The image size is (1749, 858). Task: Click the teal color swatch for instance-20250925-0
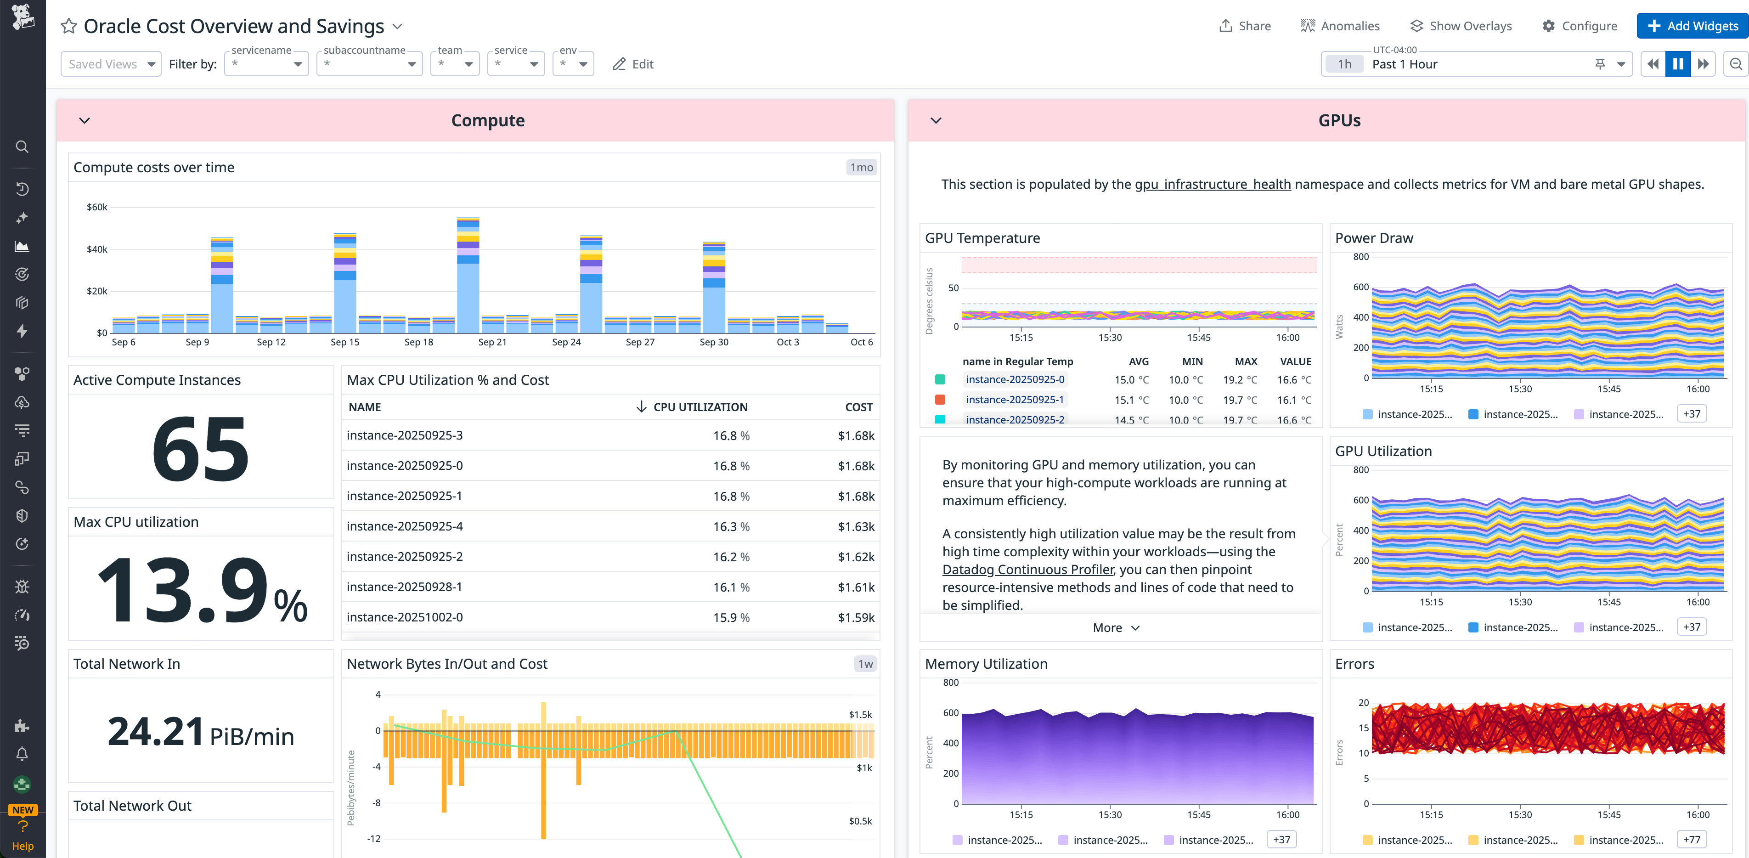940,379
